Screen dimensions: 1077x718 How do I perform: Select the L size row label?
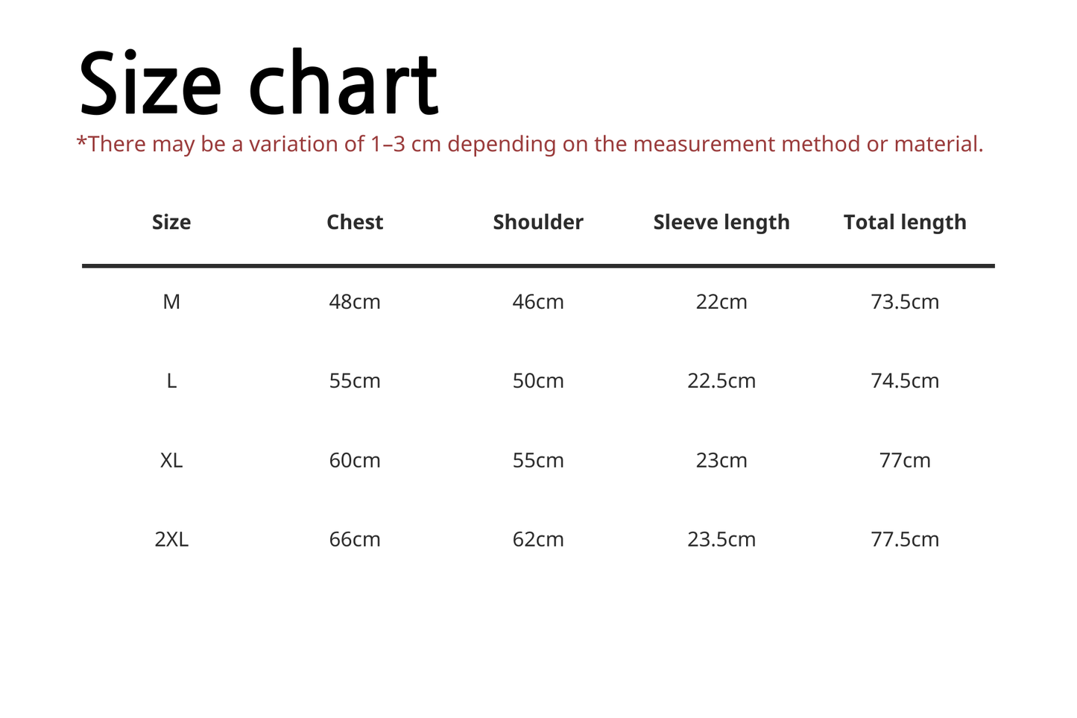point(171,381)
